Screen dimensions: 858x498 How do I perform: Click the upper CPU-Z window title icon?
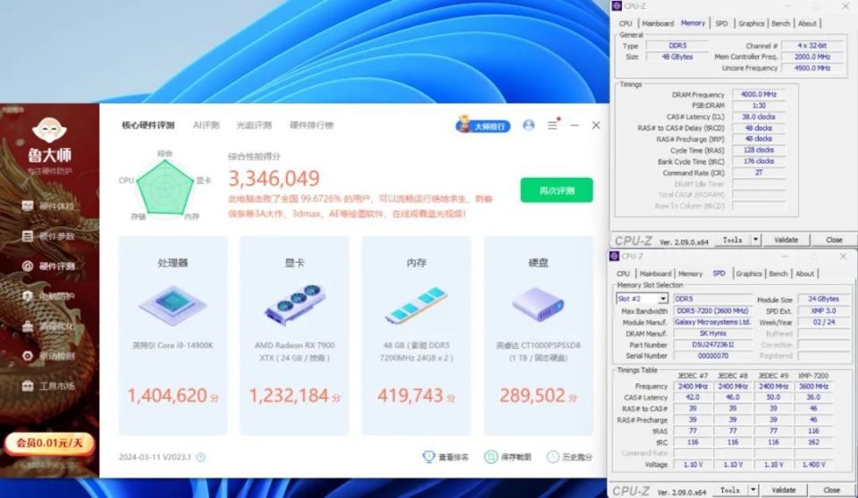[x=617, y=6]
